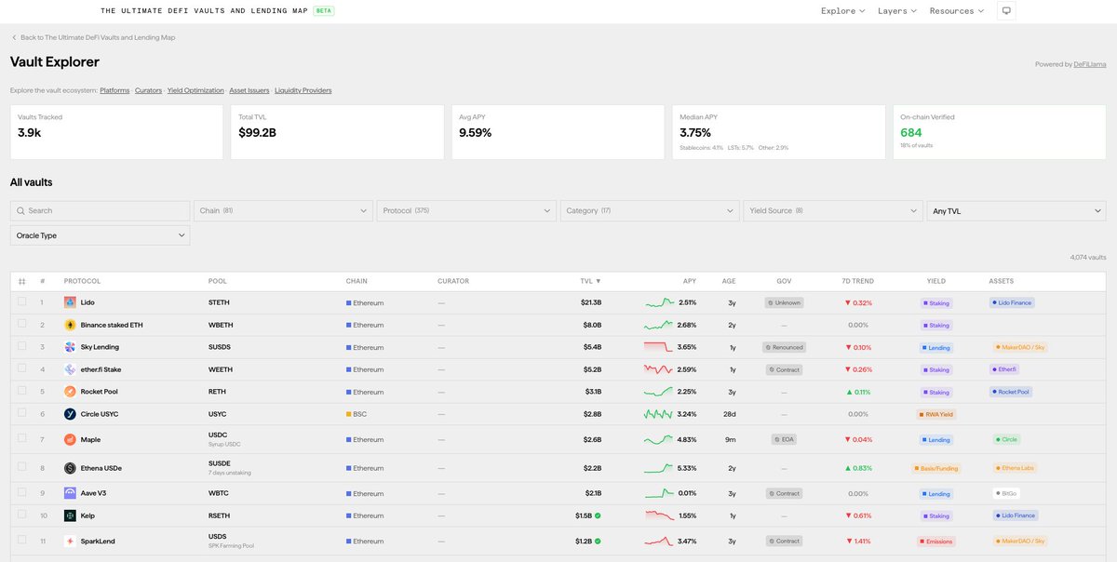
Task: Click the Kelp protocol logo icon
Action: [70, 515]
